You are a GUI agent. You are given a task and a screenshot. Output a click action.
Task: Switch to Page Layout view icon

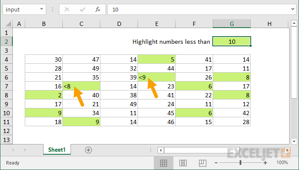click(x=183, y=163)
